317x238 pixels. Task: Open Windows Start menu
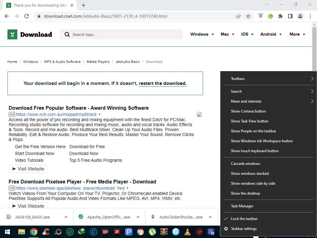[x=7, y=232]
